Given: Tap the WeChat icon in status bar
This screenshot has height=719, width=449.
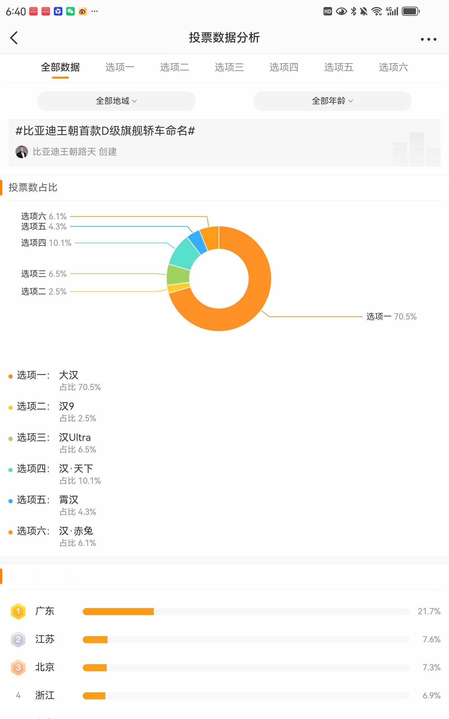Looking at the screenshot, I should (70, 11).
